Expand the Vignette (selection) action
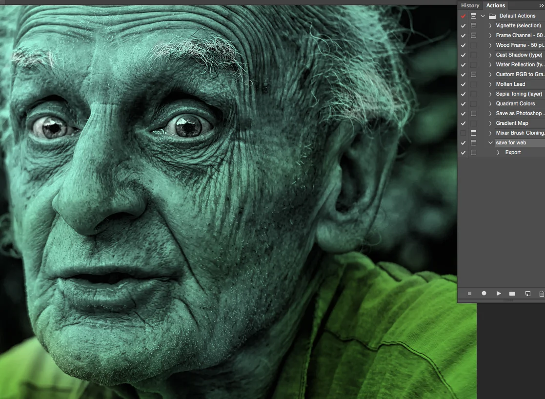This screenshot has height=399, width=545. click(490, 26)
